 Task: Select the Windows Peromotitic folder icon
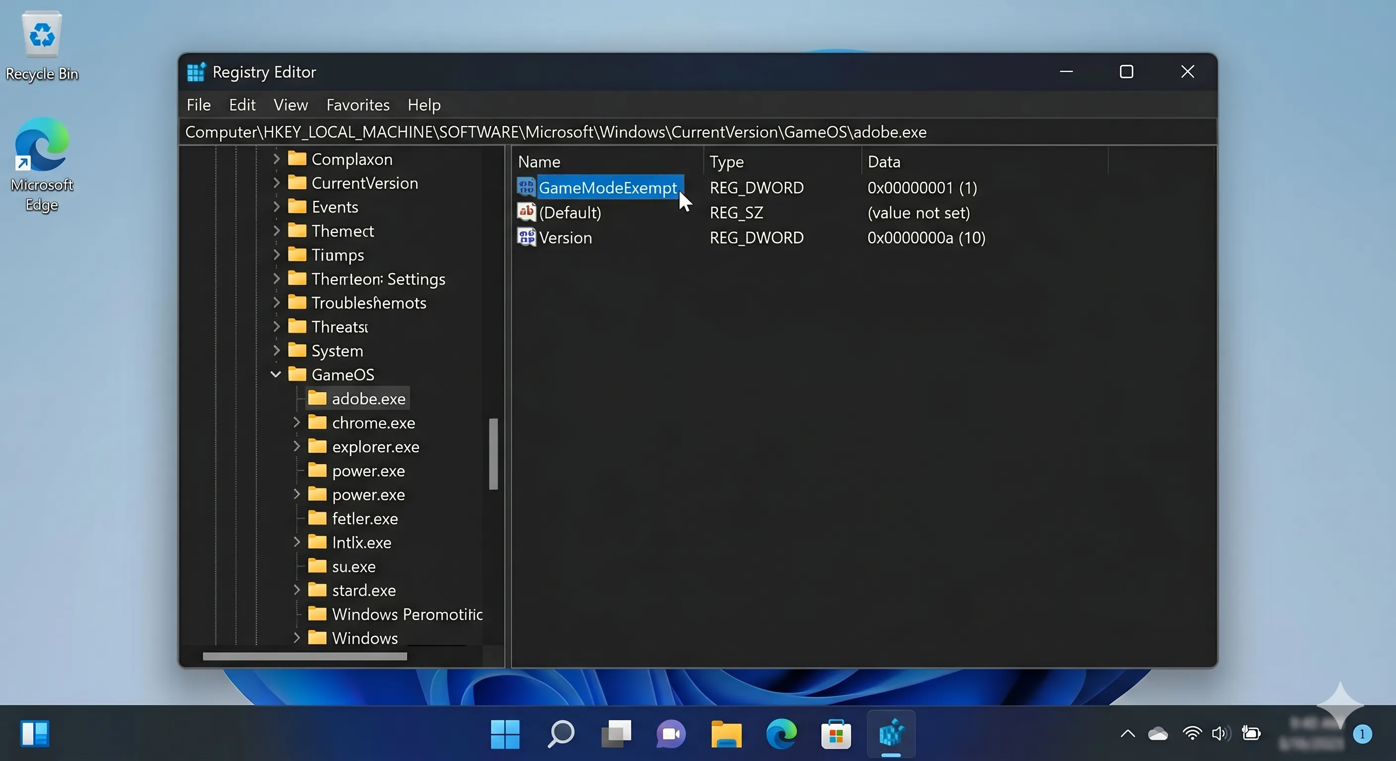pos(317,614)
